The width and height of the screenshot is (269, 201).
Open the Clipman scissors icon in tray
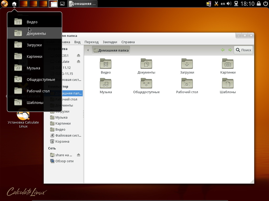[216, 3]
